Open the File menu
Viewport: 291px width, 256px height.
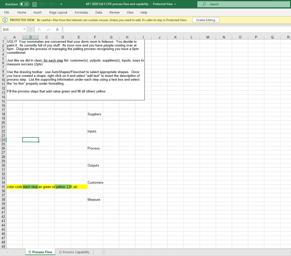tap(7, 12)
